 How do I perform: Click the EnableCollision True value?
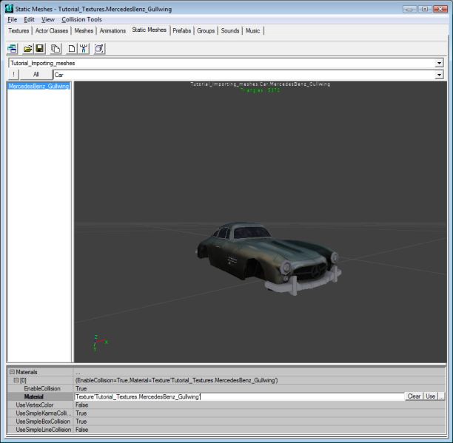pyautogui.click(x=81, y=388)
